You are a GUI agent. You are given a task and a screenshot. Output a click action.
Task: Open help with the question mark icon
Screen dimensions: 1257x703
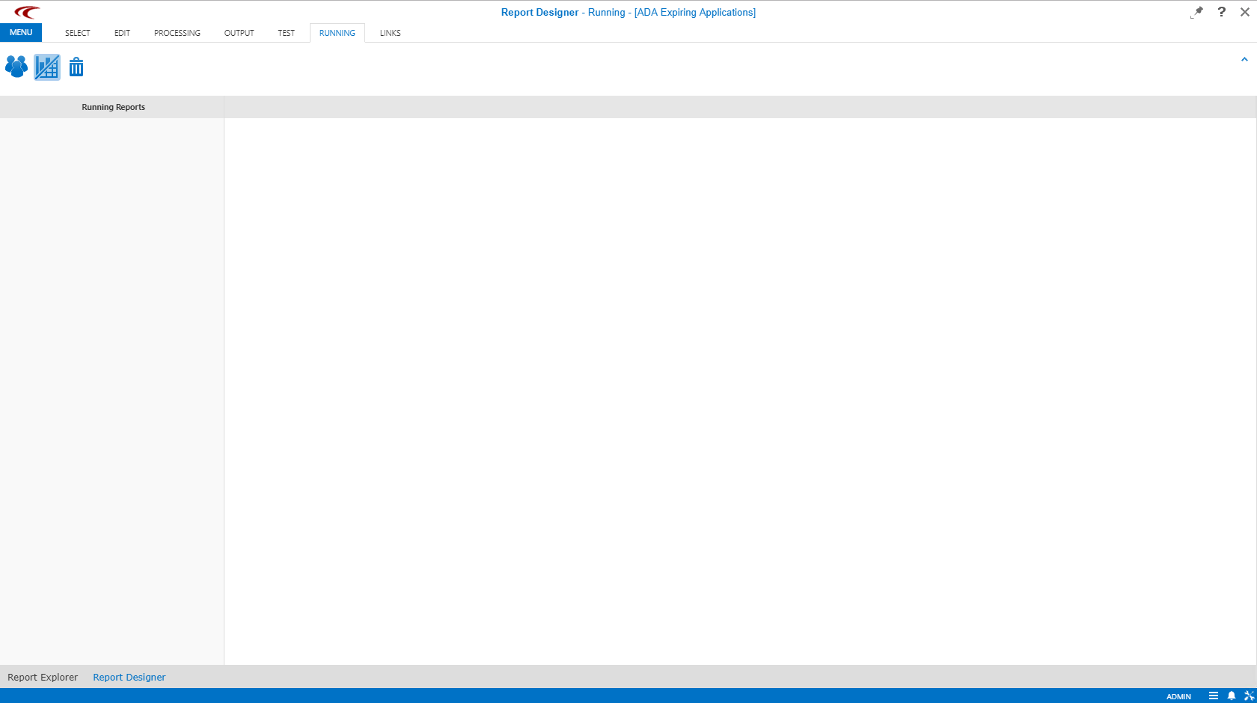point(1222,12)
